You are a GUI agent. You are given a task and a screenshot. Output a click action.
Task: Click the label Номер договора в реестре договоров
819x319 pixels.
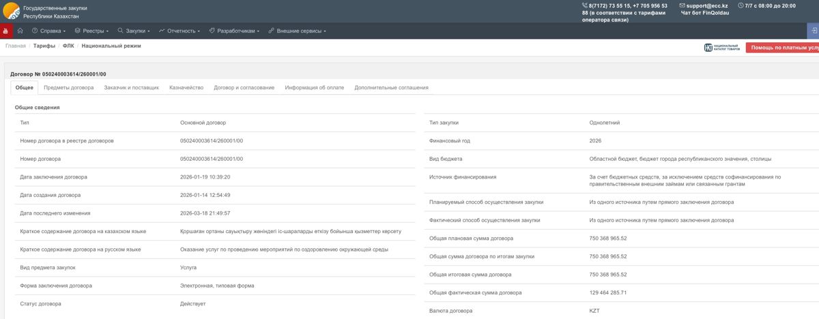[x=67, y=140]
